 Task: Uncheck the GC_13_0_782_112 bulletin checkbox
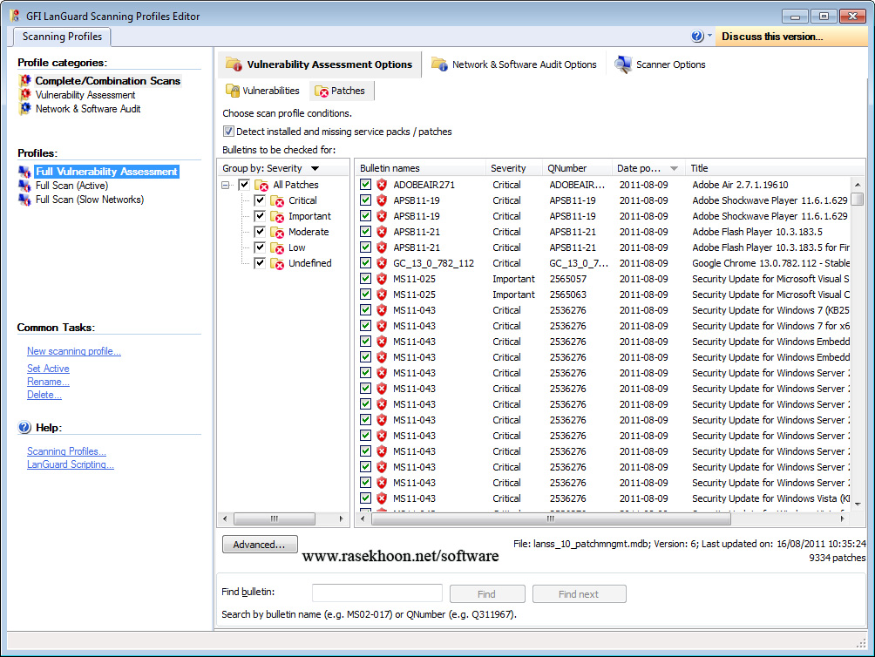click(x=365, y=262)
